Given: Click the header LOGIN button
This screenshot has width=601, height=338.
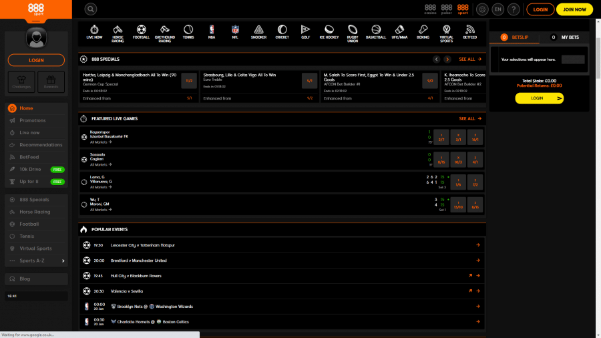Looking at the screenshot, I should (x=540, y=9).
